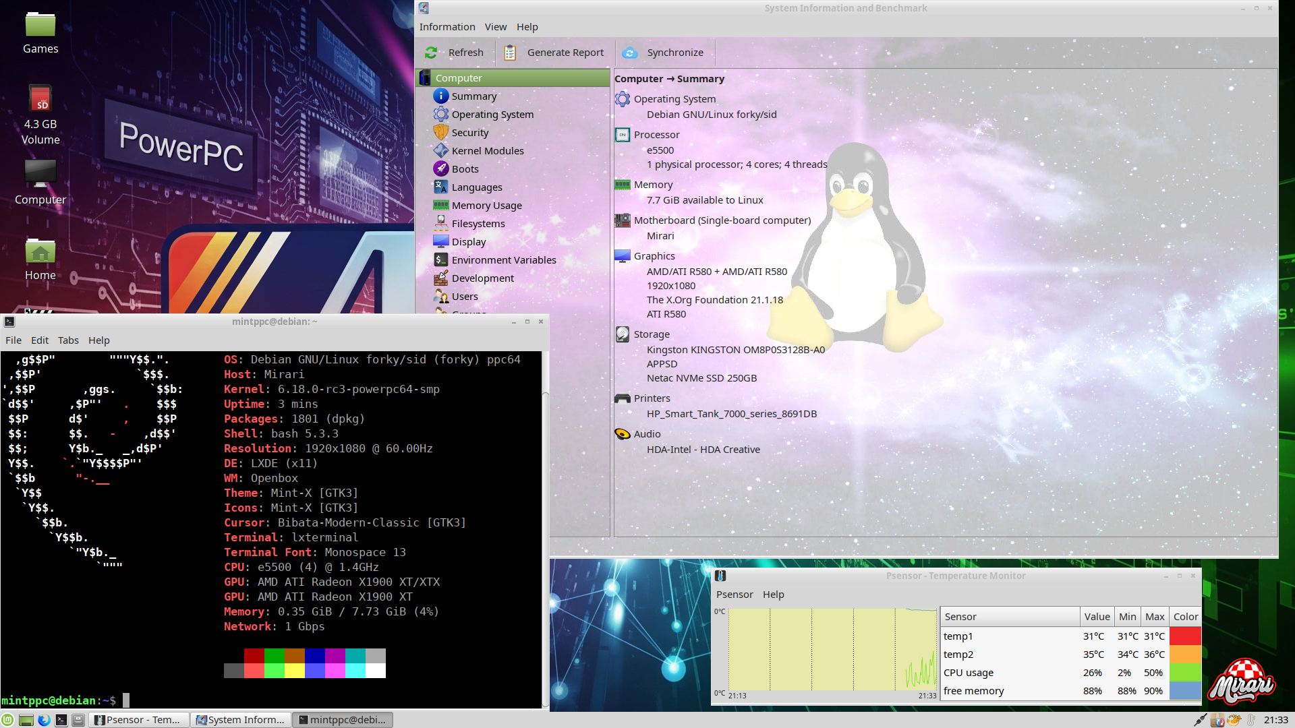Open the Psensor menu
The height and width of the screenshot is (728, 1295).
[x=734, y=595]
